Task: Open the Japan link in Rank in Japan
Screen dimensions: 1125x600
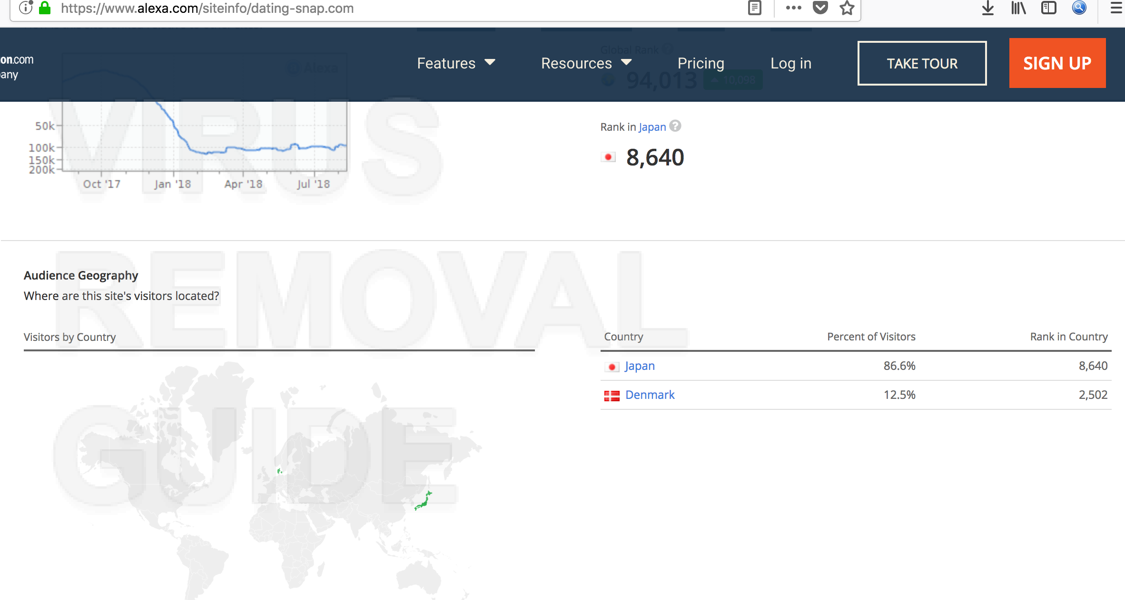Action: [652, 127]
